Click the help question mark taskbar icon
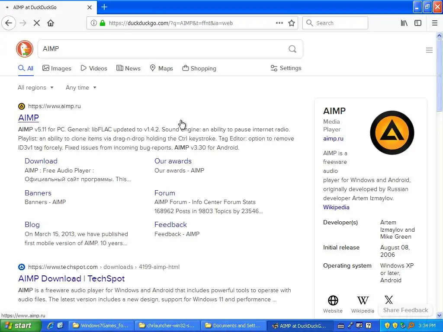 (x=368, y=326)
